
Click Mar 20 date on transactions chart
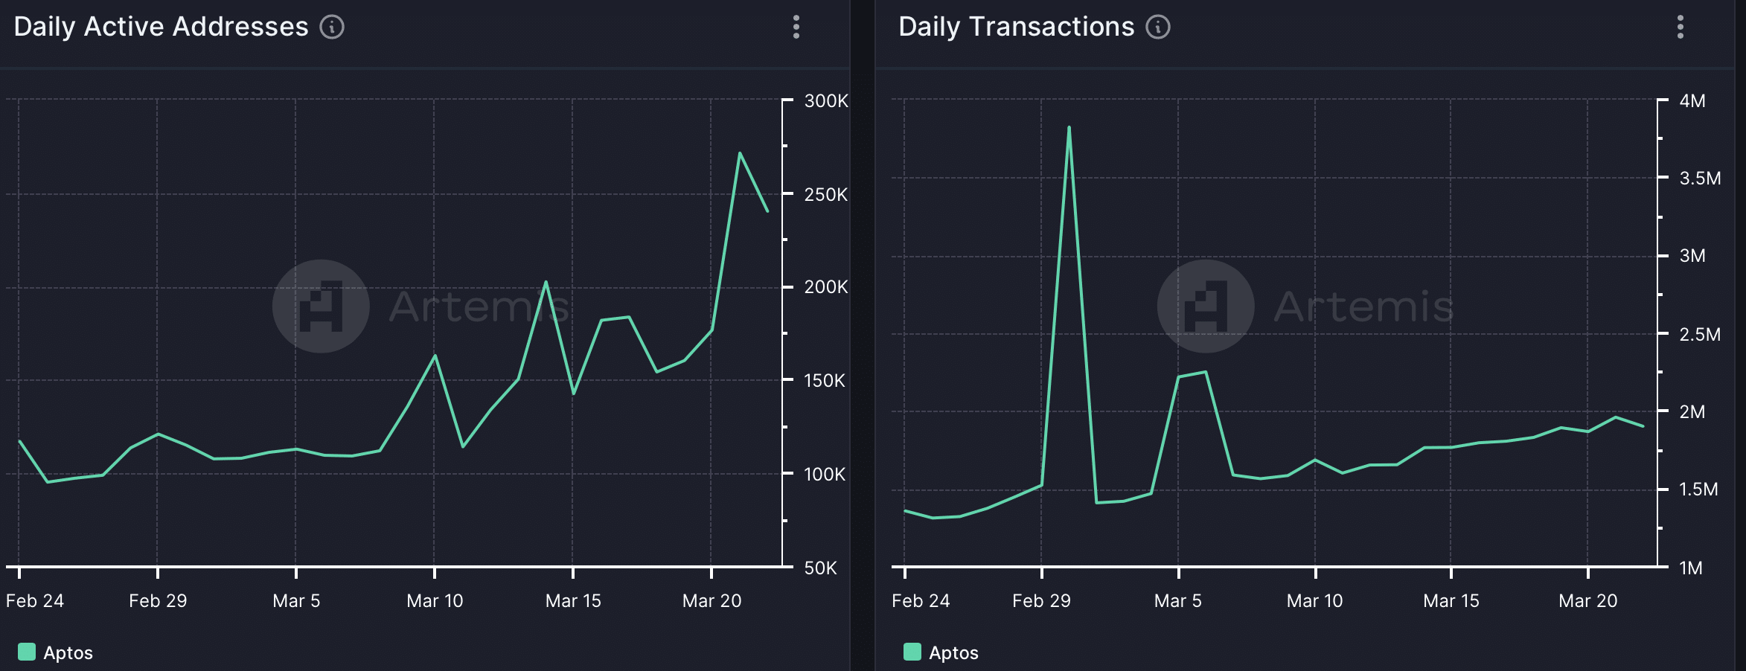click(x=1588, y=601)
